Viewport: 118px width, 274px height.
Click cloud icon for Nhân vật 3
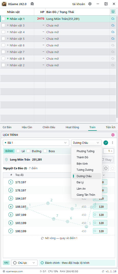point(113,25)
